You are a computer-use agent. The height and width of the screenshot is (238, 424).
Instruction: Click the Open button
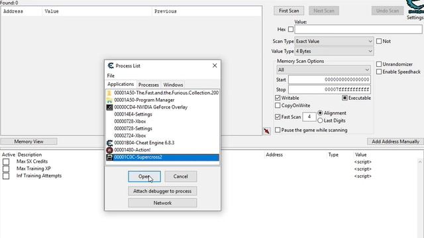(x=144, y=177)
